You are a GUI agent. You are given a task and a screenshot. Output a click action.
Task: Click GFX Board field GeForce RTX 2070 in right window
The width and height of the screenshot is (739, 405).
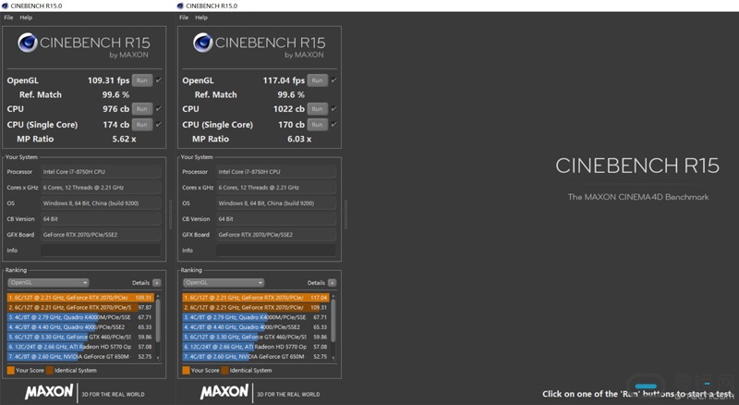[276, 235]
